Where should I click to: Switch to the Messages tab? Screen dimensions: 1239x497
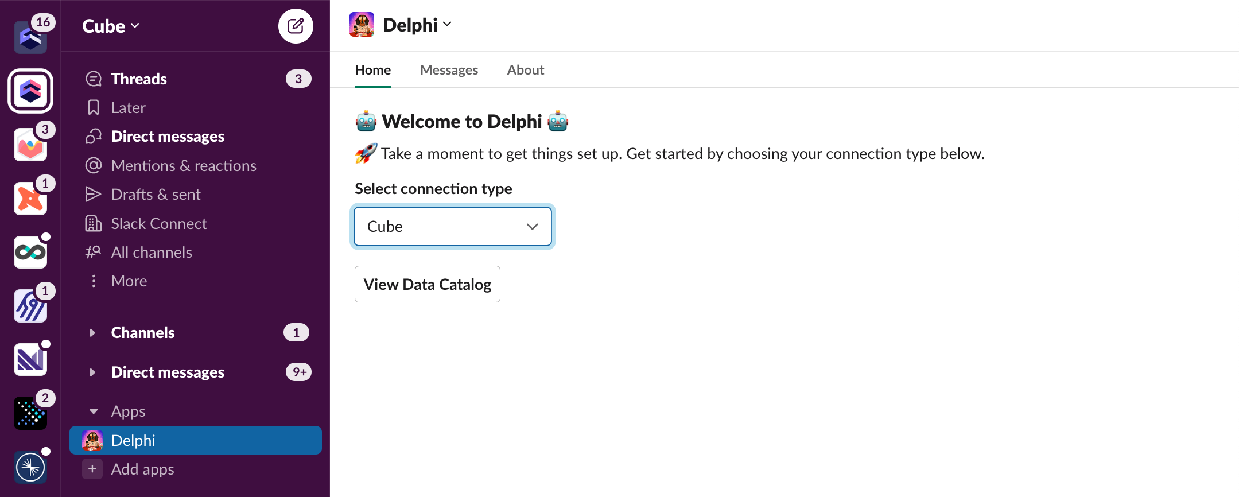pos(449,70)
